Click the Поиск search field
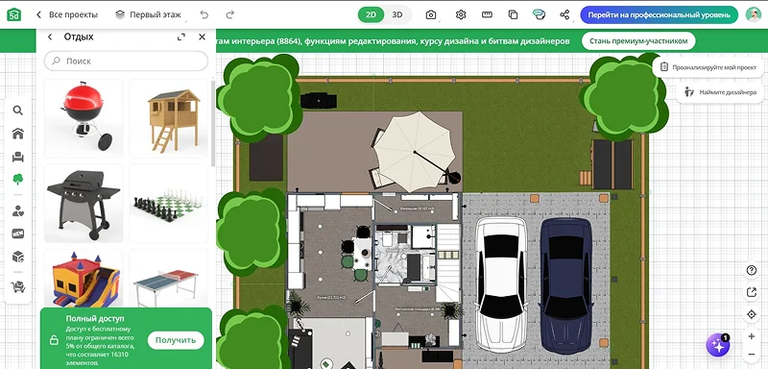Screen dimensions: 768x369 pos(126,61)
